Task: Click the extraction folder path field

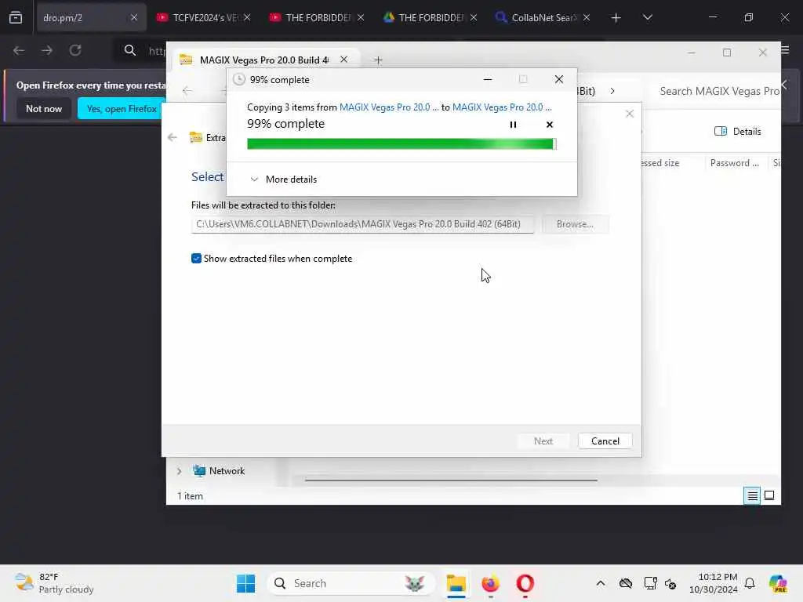Action: (x=362, y=224)
